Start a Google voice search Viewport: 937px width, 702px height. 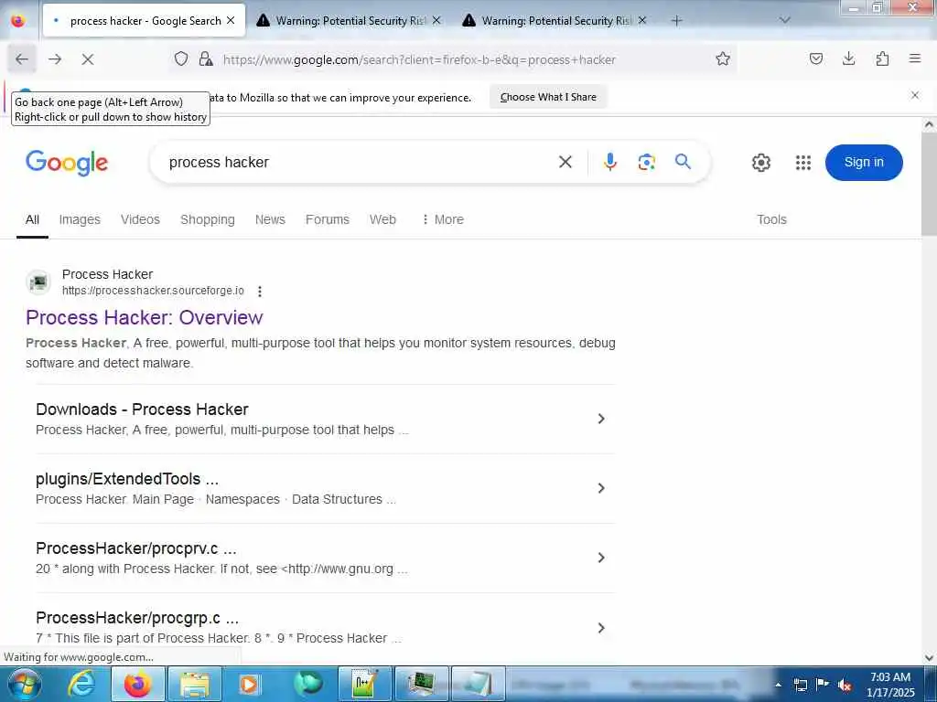pyautogui.click(x=609, y=162)
